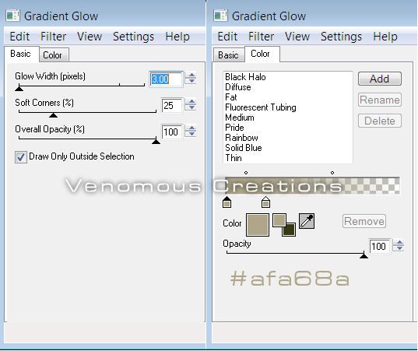Select the eyedropper color picker tool

coord(307,221)
